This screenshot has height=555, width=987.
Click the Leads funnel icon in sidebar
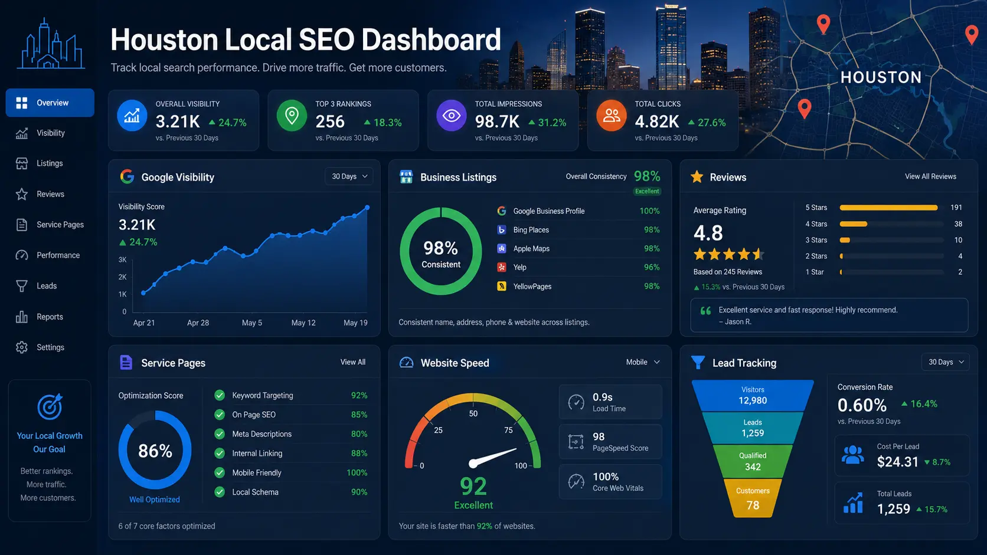tap(22, 286)
